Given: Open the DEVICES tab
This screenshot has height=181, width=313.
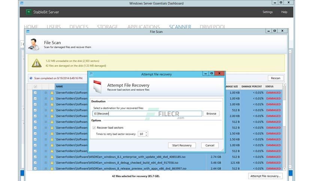Looking at the screenshot, I should pos(79,27).
